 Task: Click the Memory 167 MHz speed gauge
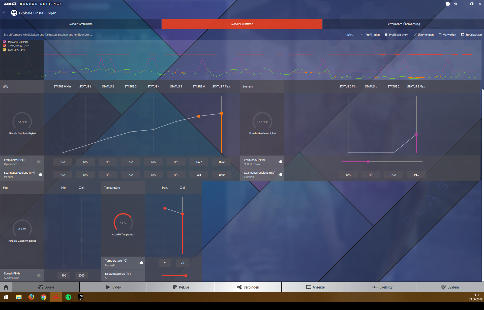click(262, 122)
